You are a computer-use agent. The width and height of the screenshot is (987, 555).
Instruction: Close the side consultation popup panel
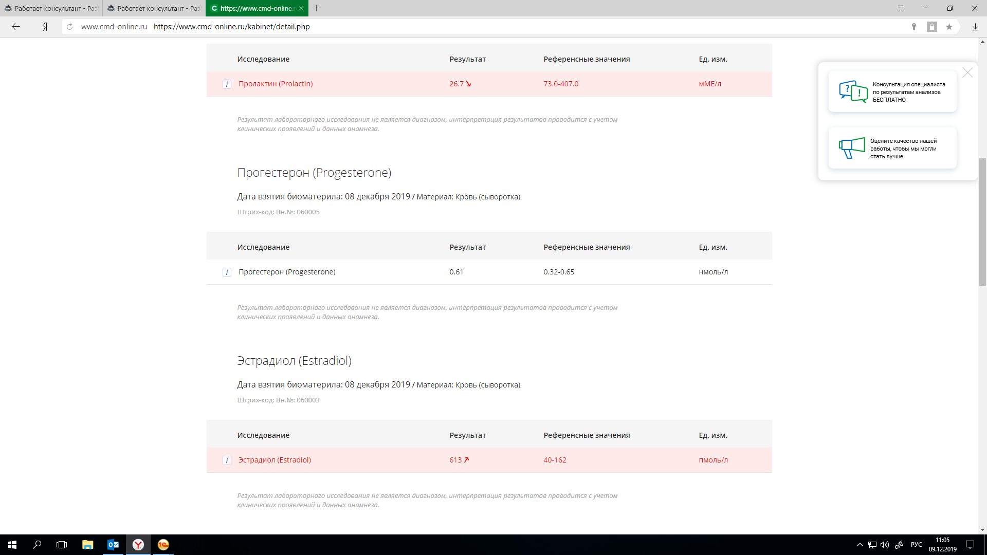967,73
